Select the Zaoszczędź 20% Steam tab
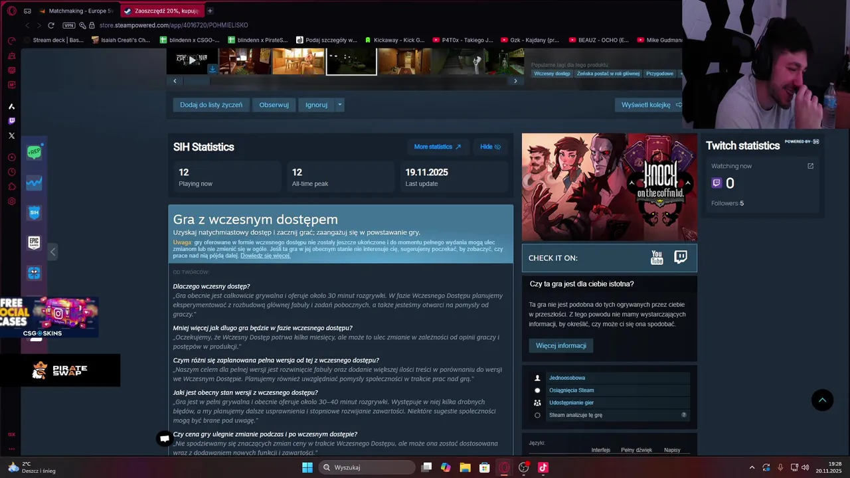Image resolution: width=850 pixels, height=478 pixels. click(161, 11)
